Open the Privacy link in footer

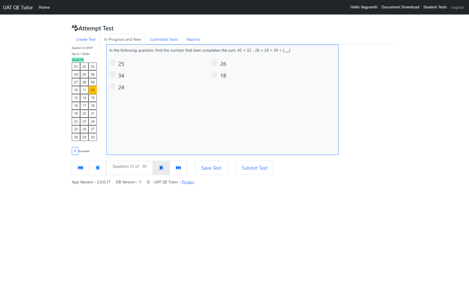(188, 182)
